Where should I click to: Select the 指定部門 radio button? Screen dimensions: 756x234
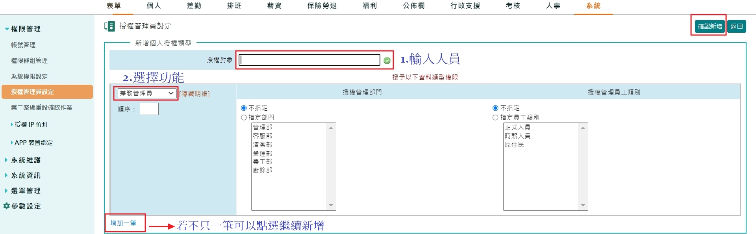click(244, 117)
